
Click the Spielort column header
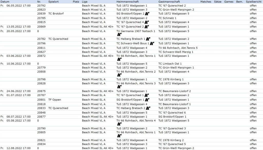53,2
